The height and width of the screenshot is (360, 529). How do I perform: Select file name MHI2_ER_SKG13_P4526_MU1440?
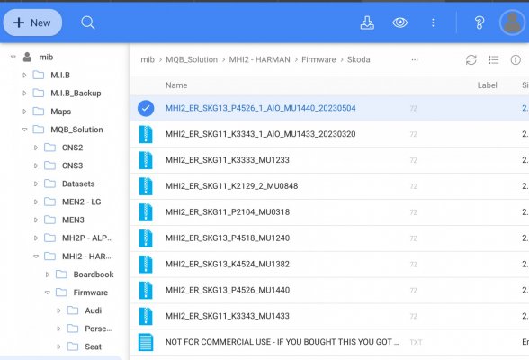228,290
